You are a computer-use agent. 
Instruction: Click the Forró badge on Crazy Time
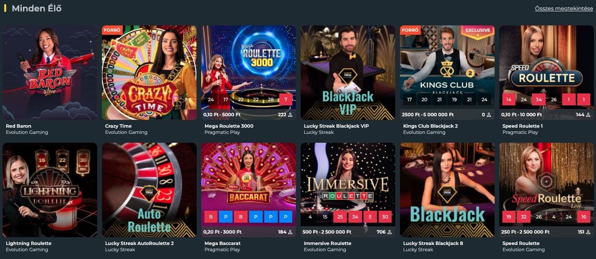112,30
